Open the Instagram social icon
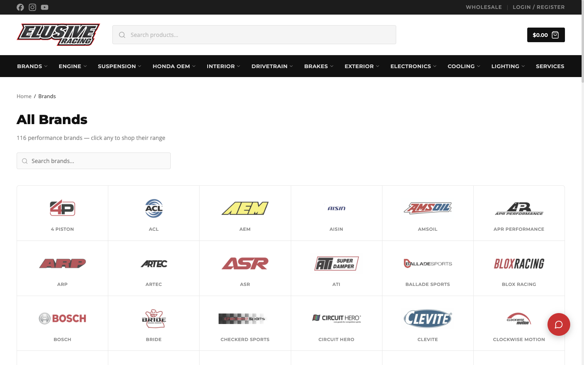584x365 pixels. click(32, 7)
